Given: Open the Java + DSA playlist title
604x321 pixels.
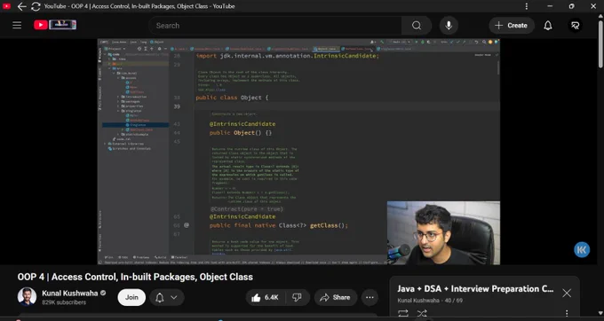Looking at the screenshot, I should 475,289.
